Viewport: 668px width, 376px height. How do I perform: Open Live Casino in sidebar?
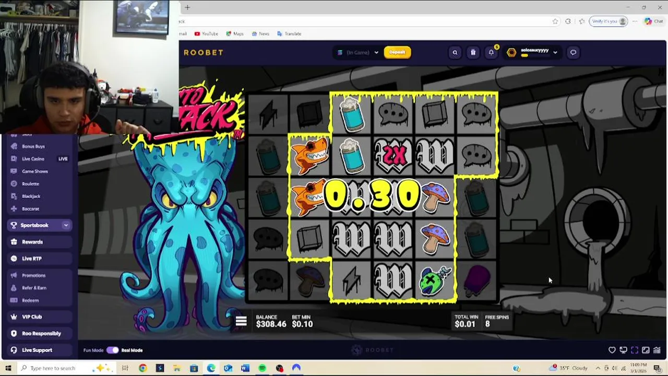(x=33, y=159)
